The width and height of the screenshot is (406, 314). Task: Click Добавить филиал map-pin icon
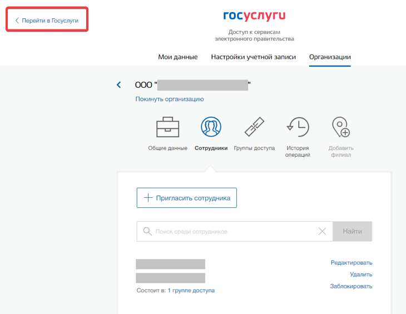click(x=341, y=127)
